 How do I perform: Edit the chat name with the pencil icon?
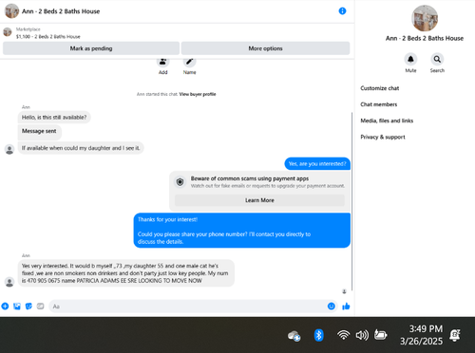(x=189, y=62)
